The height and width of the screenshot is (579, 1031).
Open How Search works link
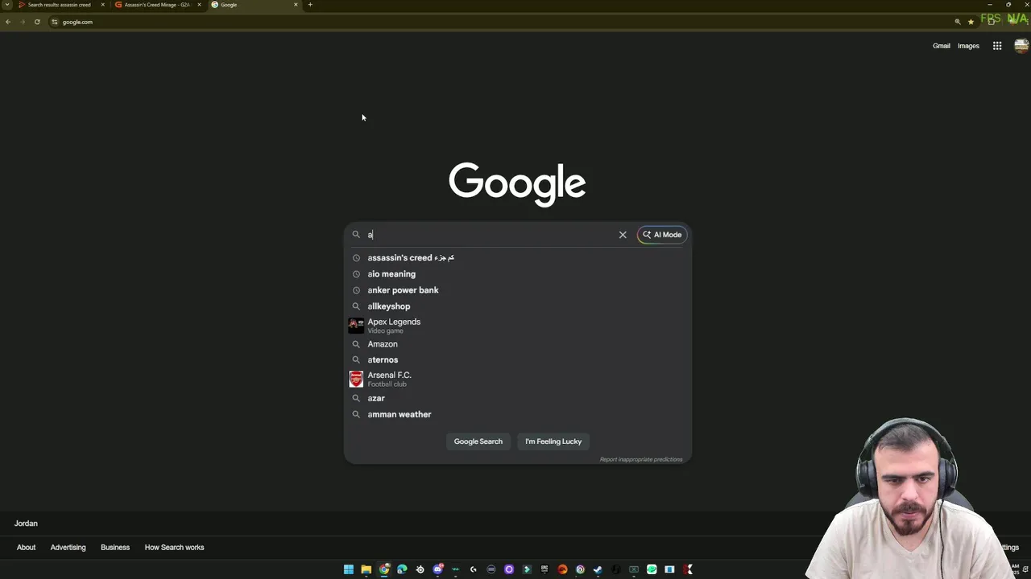point(174,548)
